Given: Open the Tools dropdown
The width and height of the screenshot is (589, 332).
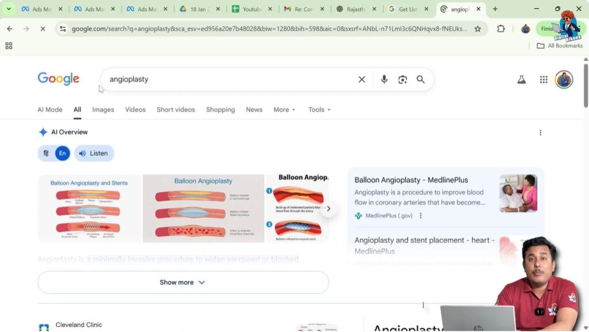Looking at the screenshot, I should (319, 109).
